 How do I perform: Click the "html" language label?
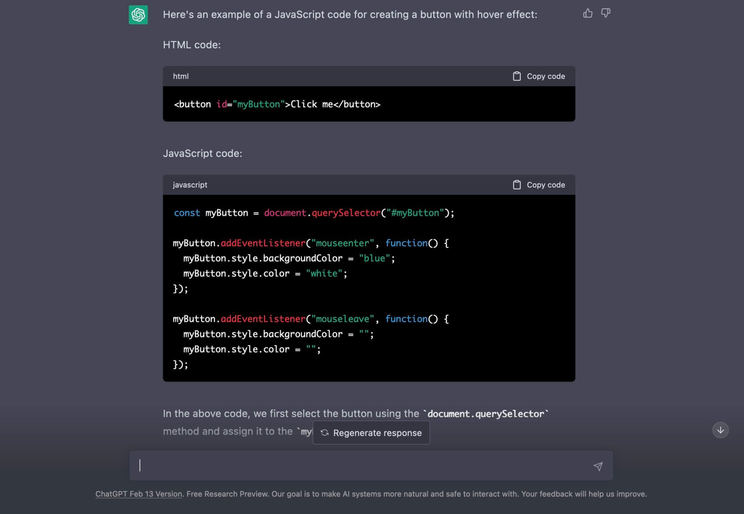[181, 76]
